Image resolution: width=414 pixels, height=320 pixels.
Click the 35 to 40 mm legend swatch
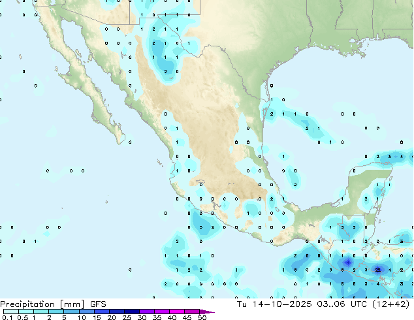[162, 312]
